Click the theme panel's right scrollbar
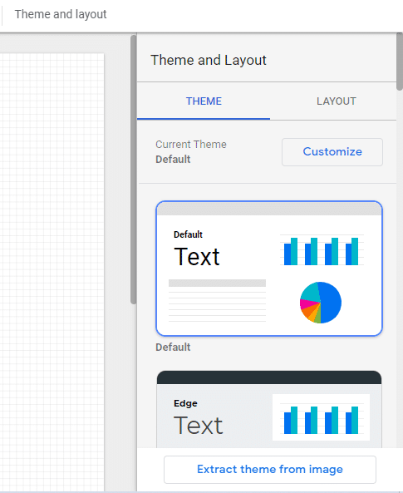The image size is (403, 493). pyautogui.click(x=400, y=62)
